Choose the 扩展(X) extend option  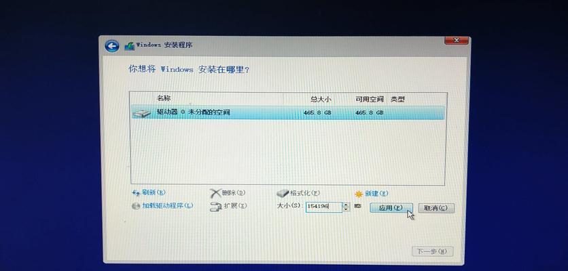pyautogui.click(x=235, y=206)
